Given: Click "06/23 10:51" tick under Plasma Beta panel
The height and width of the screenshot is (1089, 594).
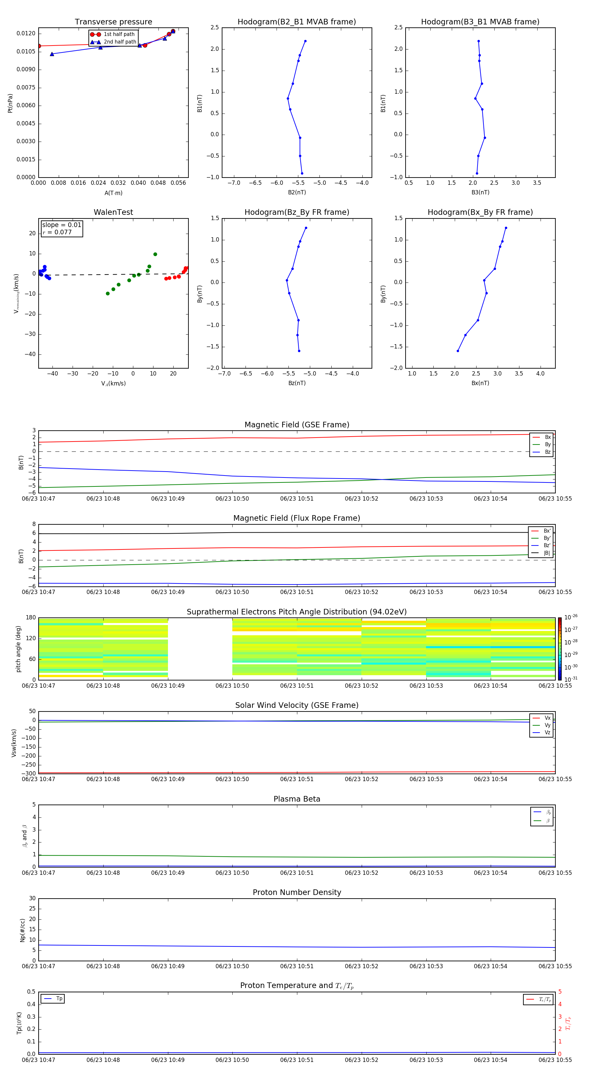Looking at the screenshot, I should coord(297,873).
